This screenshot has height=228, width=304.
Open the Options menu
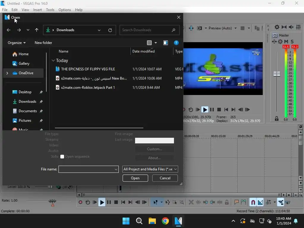(x=65, y=10)
